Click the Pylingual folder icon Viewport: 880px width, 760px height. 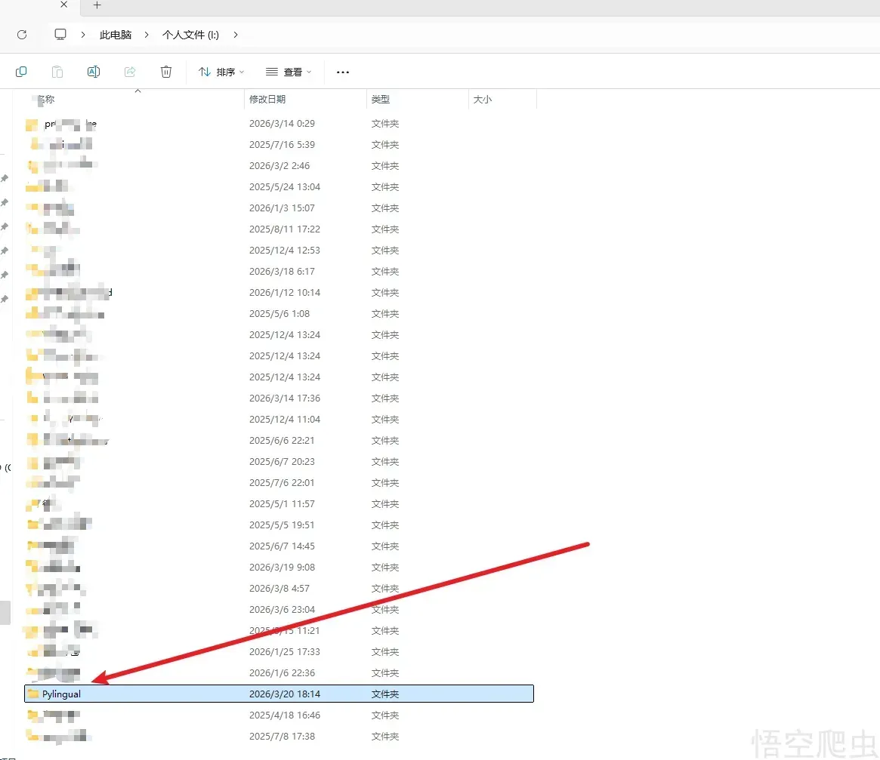click(x=34, y=694)
